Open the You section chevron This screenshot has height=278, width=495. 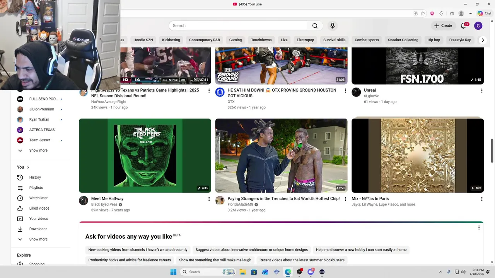(28, 167)
